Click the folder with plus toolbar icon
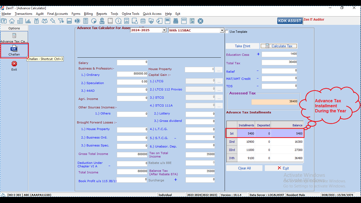The height and width of the screenshot is (203, 361). click(151, 21)
